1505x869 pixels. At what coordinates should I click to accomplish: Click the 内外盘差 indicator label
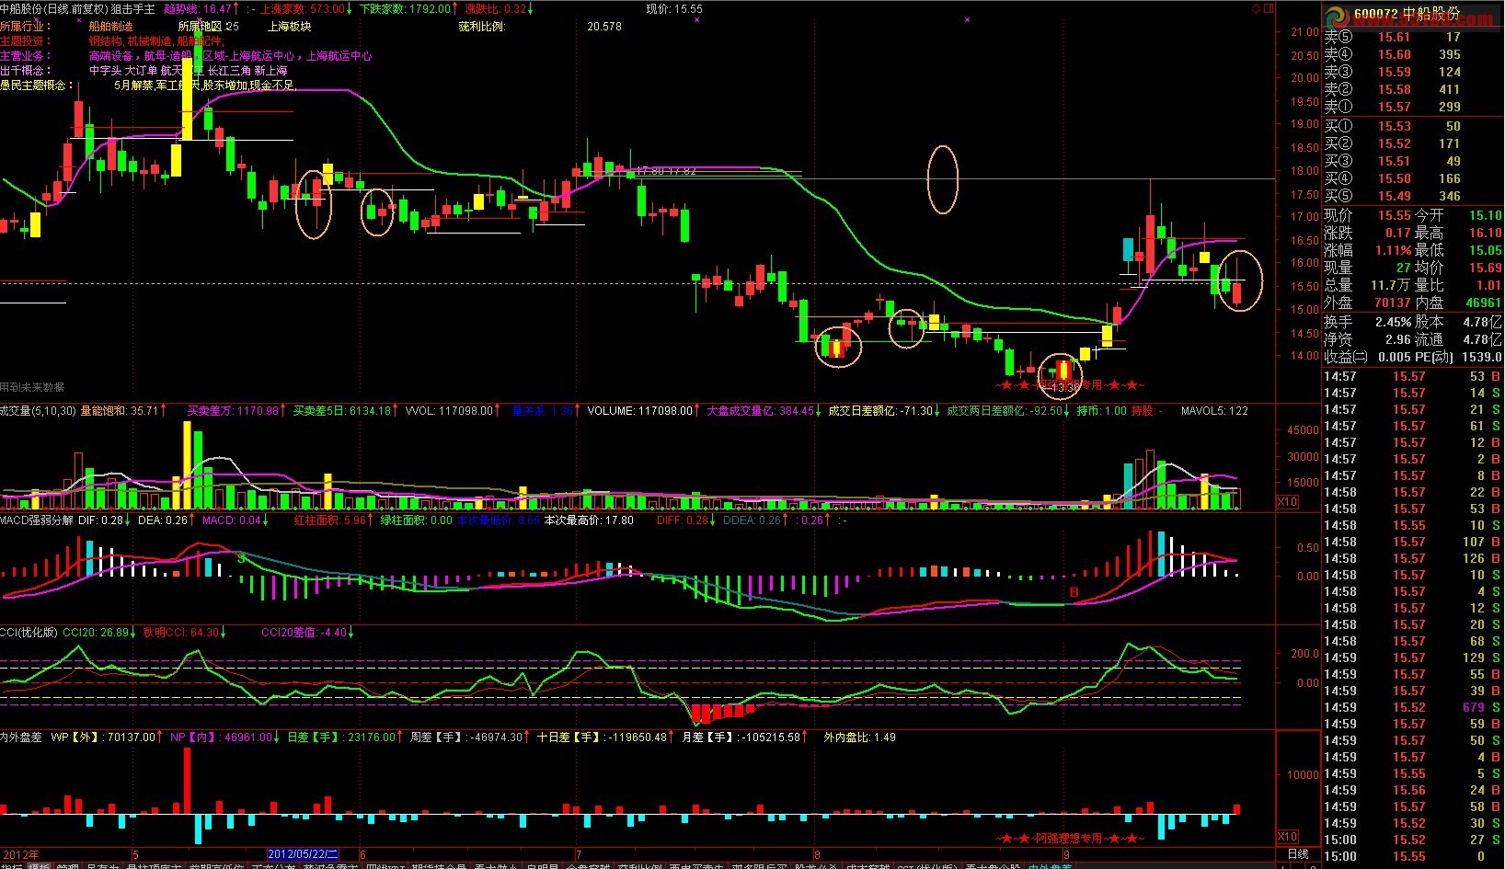point(21,738)
